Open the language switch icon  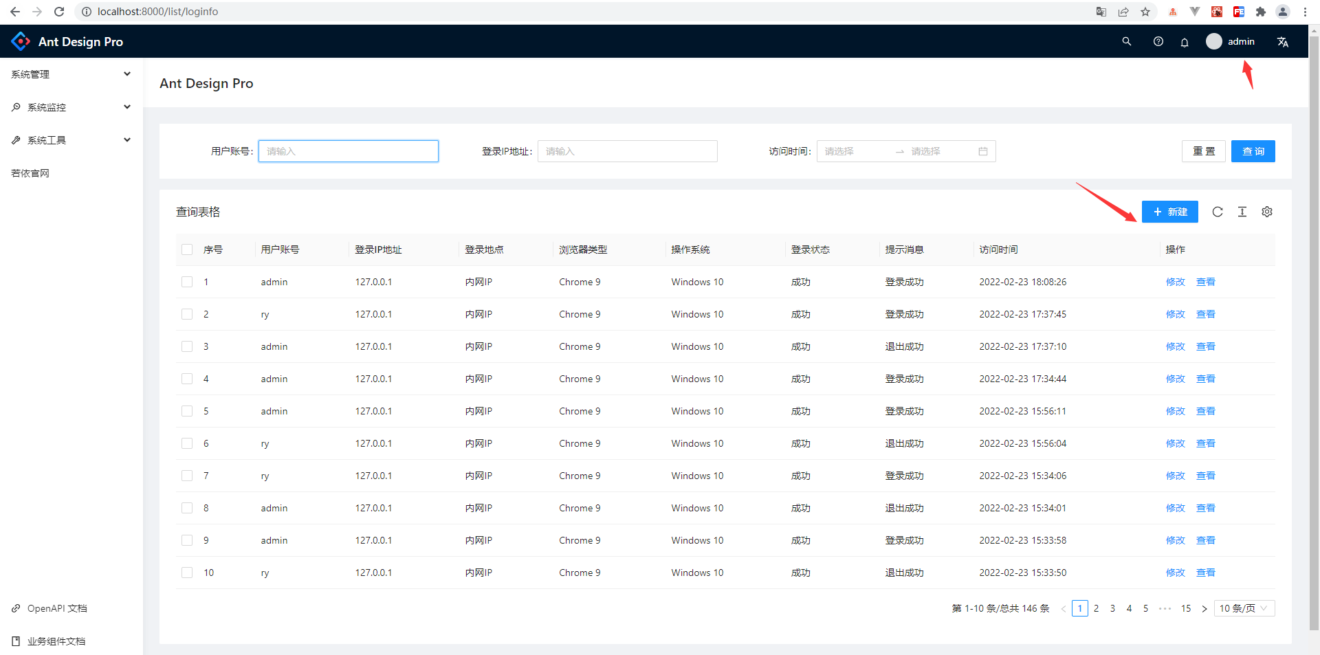coord(1283,42)
